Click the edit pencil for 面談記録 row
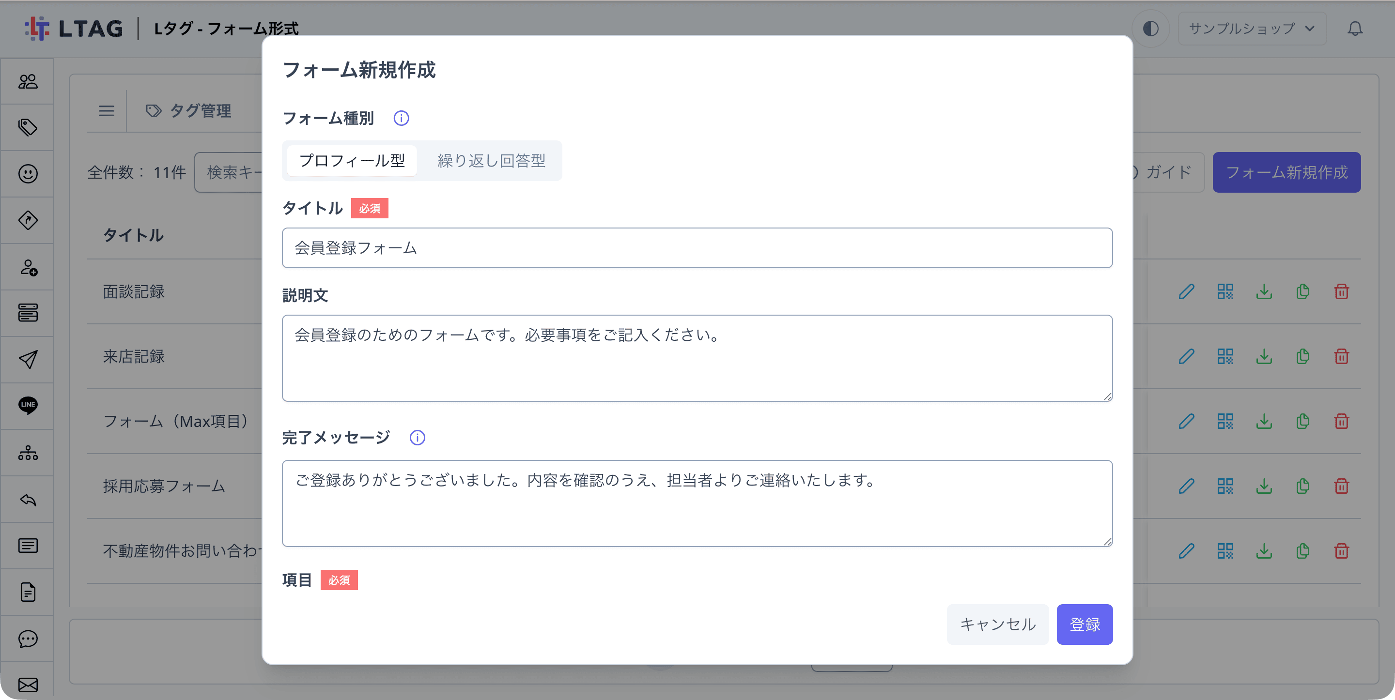 pyautogui.click(x=1187, y=292)
